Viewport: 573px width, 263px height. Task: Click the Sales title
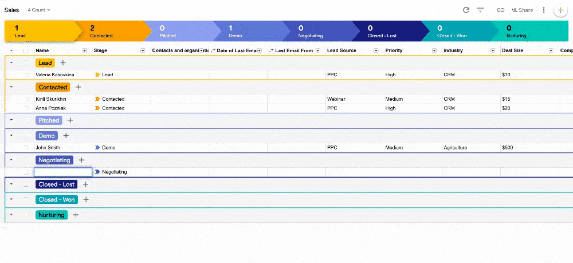click(x=11, y=10)
